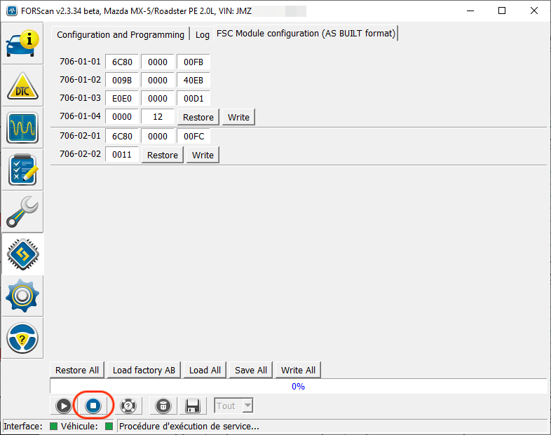The height and width of the screenshot is (435, 551).
Task: Edit the 0000 field in row 706-01-04
Action: [x=122, y=117]
